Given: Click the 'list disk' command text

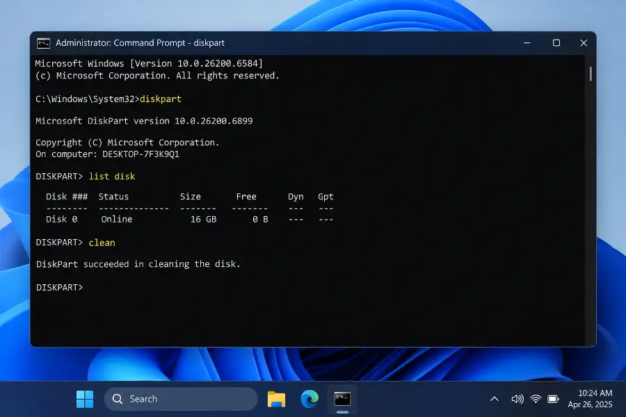Looking at the screenshot, I should point(112,177).
